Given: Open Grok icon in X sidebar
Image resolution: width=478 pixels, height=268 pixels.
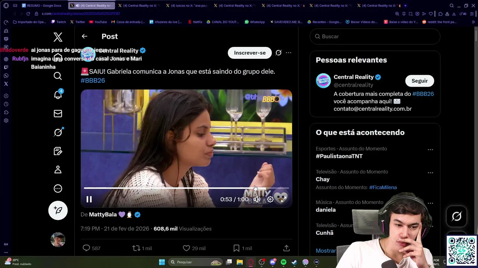Looking at the screenshot, I should [58, 132].
